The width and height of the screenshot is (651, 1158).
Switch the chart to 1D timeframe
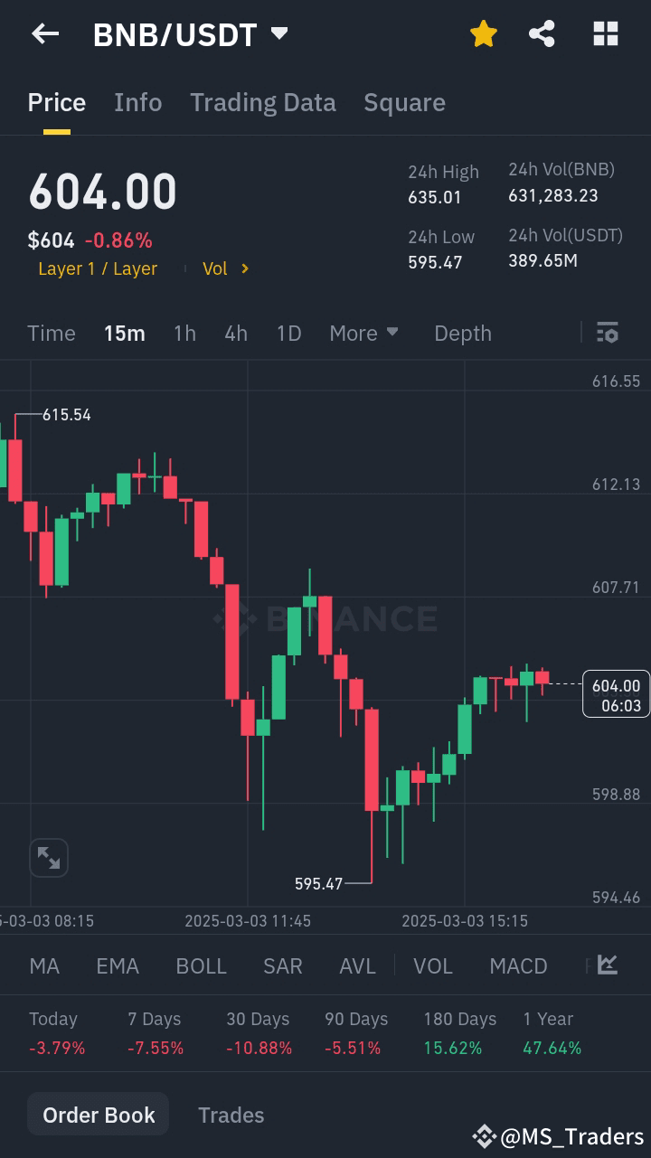coord(288,333)
